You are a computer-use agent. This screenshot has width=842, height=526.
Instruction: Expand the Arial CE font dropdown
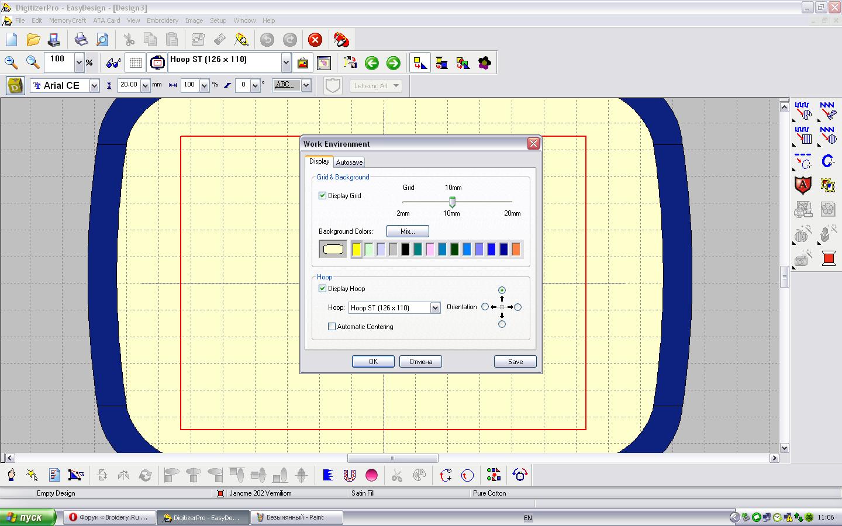point(94,86)
